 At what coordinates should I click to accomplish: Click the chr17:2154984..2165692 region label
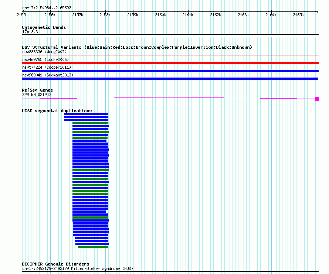click(47, 8)
